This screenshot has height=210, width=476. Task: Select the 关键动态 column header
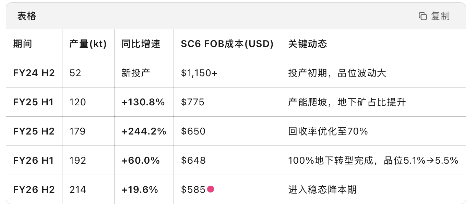click(308, 44)
